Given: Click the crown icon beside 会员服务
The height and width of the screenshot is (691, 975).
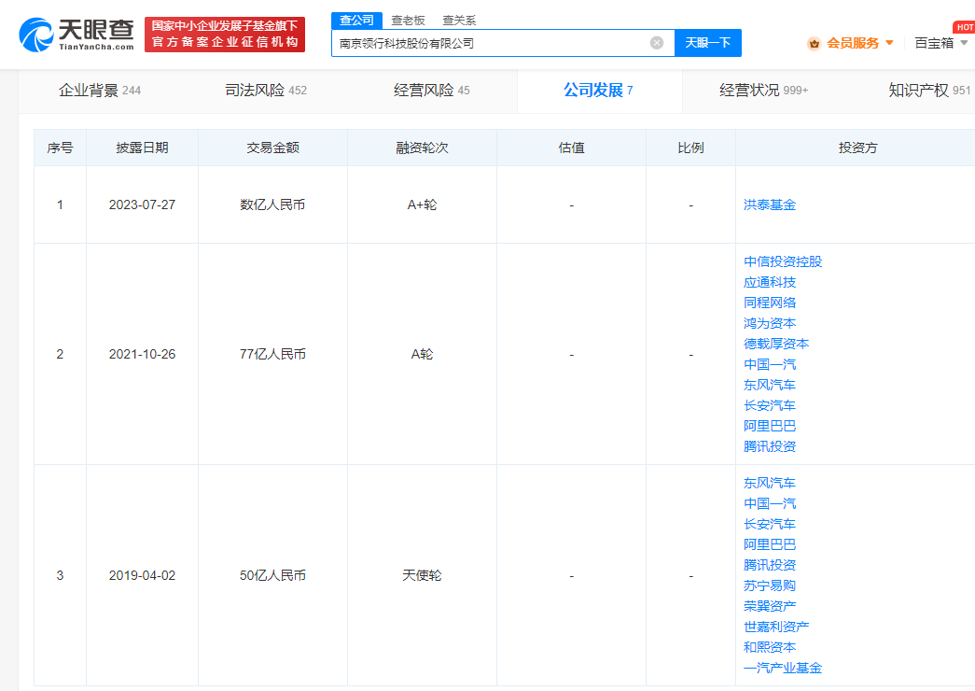Looking at the screenshot, I should [x=814, y=42].
